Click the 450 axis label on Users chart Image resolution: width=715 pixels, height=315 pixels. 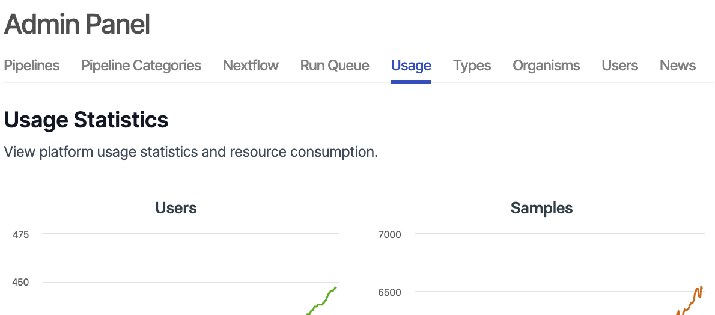tap(21, 283)
